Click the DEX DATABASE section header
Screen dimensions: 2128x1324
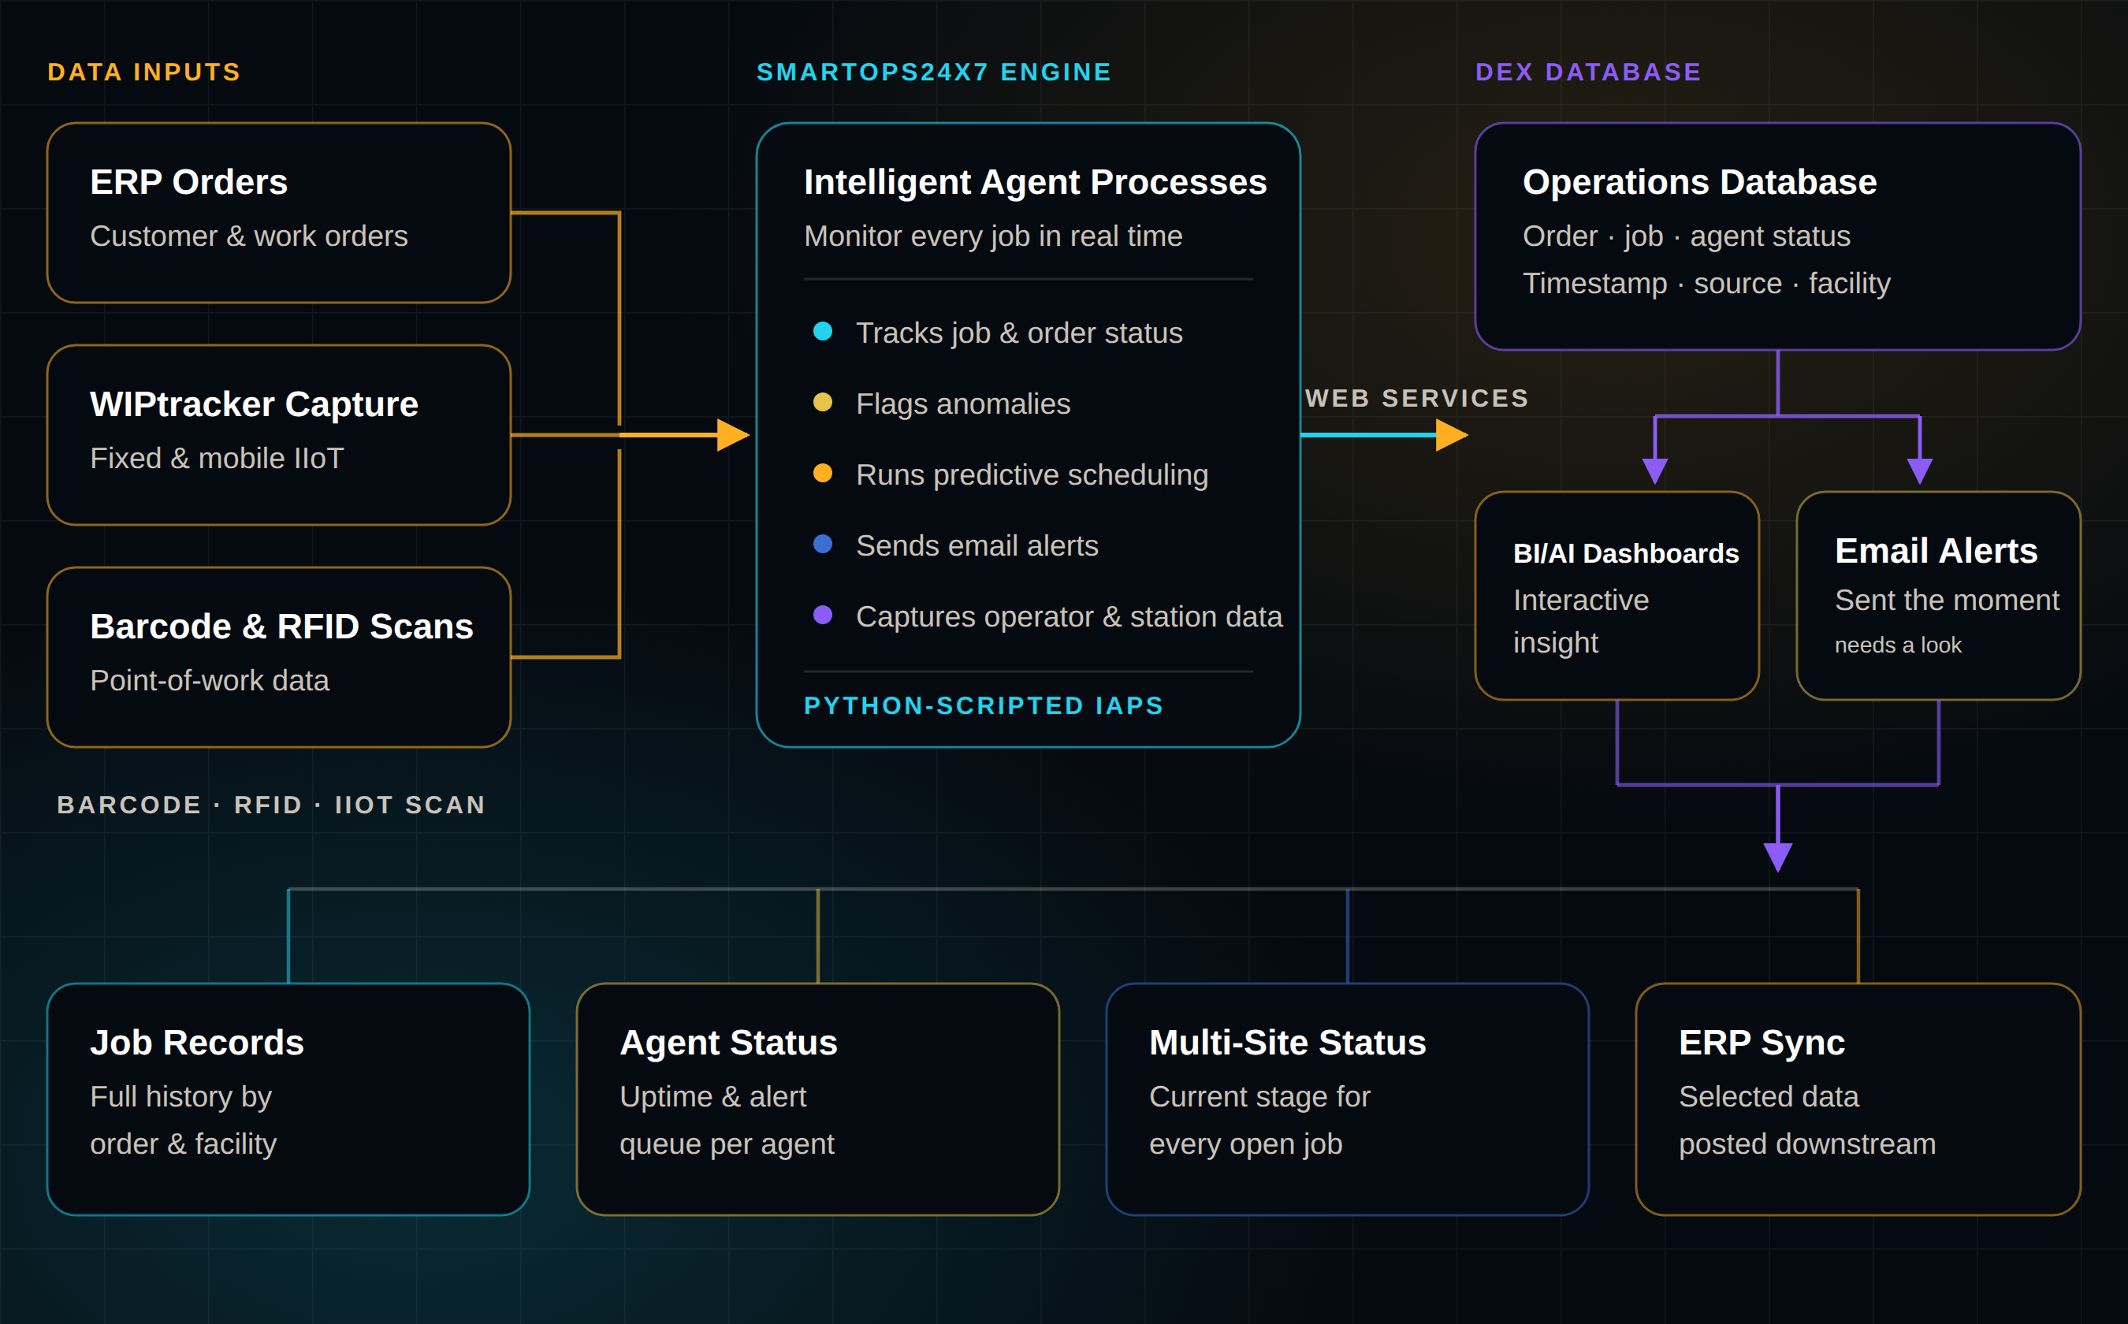click(1589, 72)
